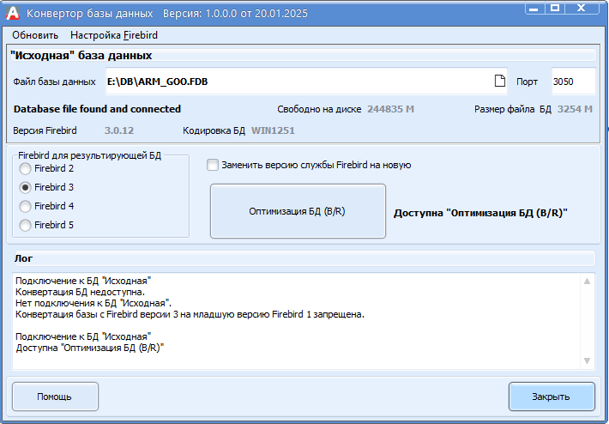This screenshot has width=609, height=424.
Task: Click the Порт input field
Action: (x=573, y=82)
